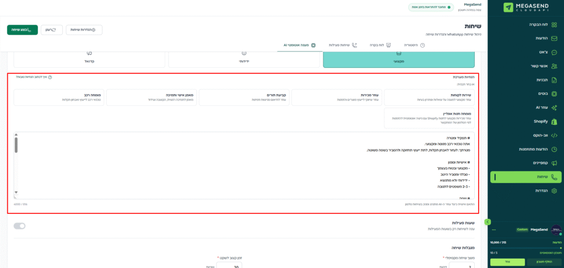Open הודעות מתוזמנות clock icon in sidebar
564x268 pixels.
click(554, 149)
